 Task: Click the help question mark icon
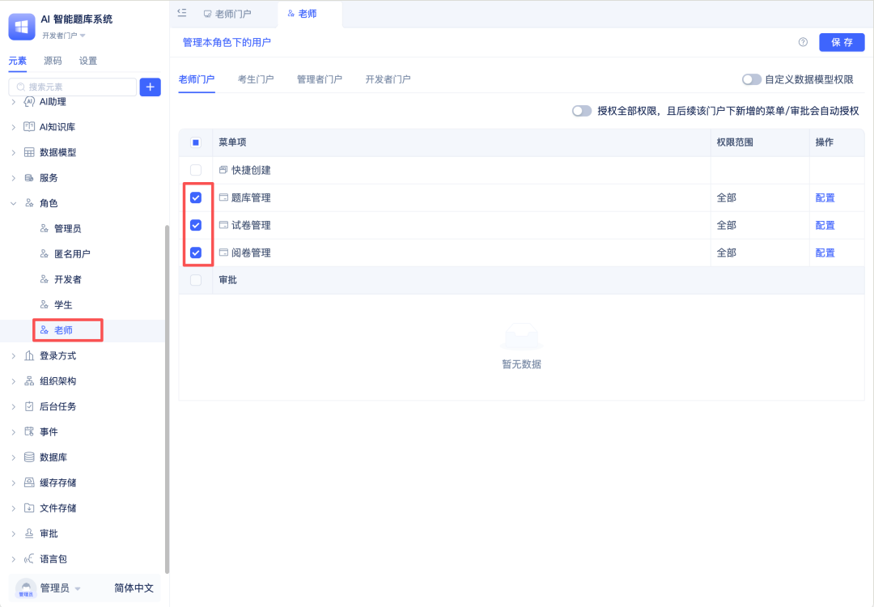(803, 42)
